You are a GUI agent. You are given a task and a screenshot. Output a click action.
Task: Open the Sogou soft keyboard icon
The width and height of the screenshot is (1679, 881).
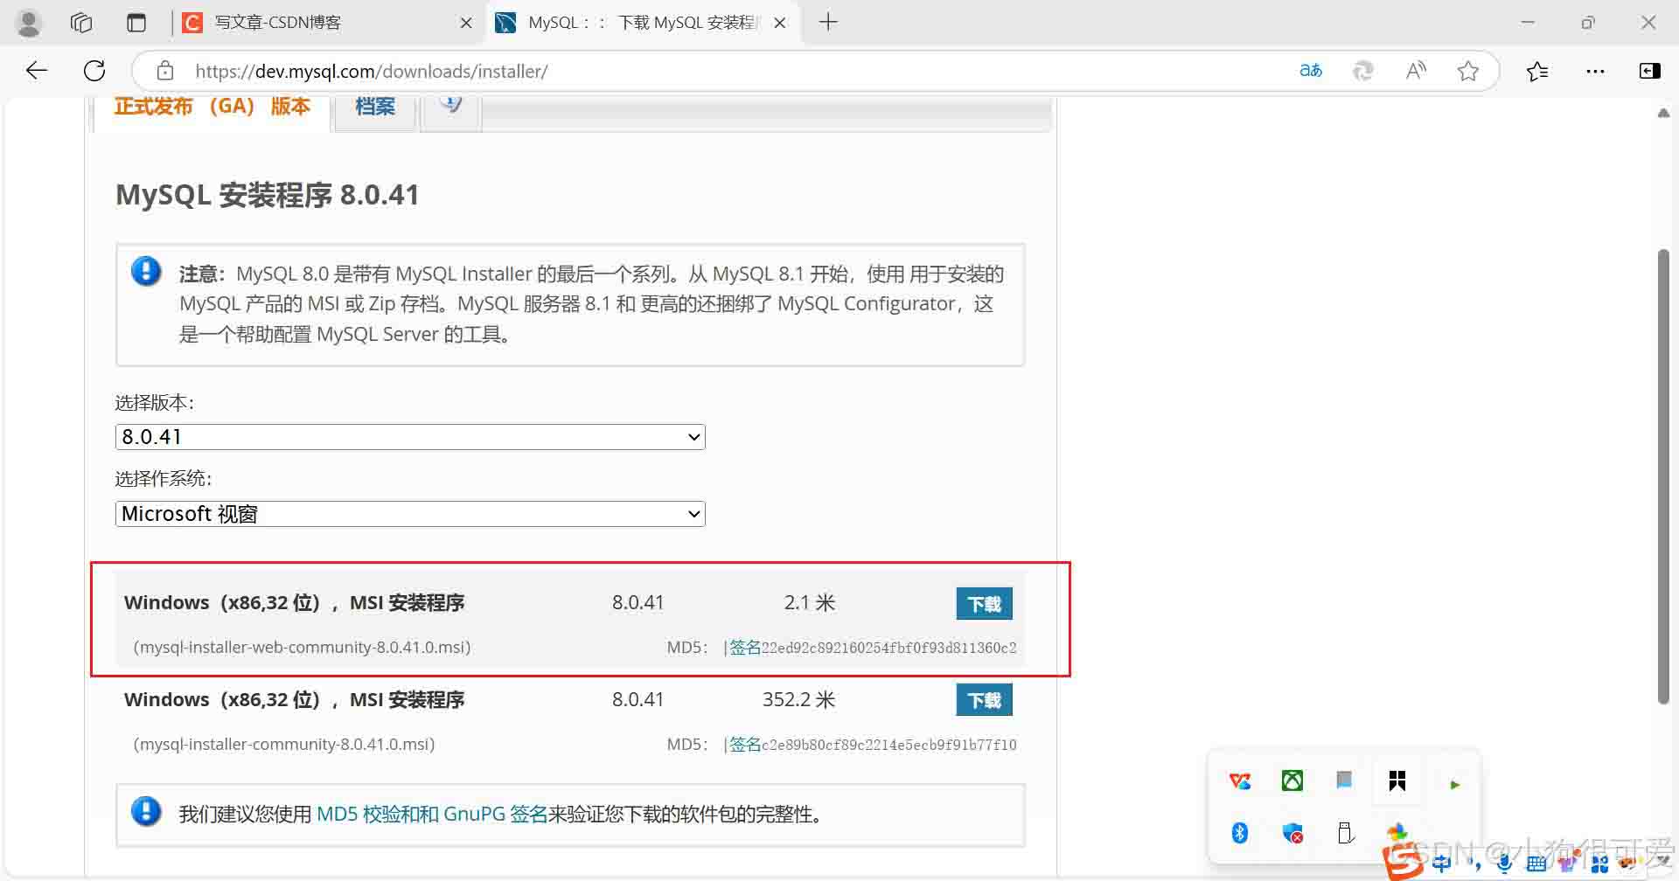[x=1536, y=864]
